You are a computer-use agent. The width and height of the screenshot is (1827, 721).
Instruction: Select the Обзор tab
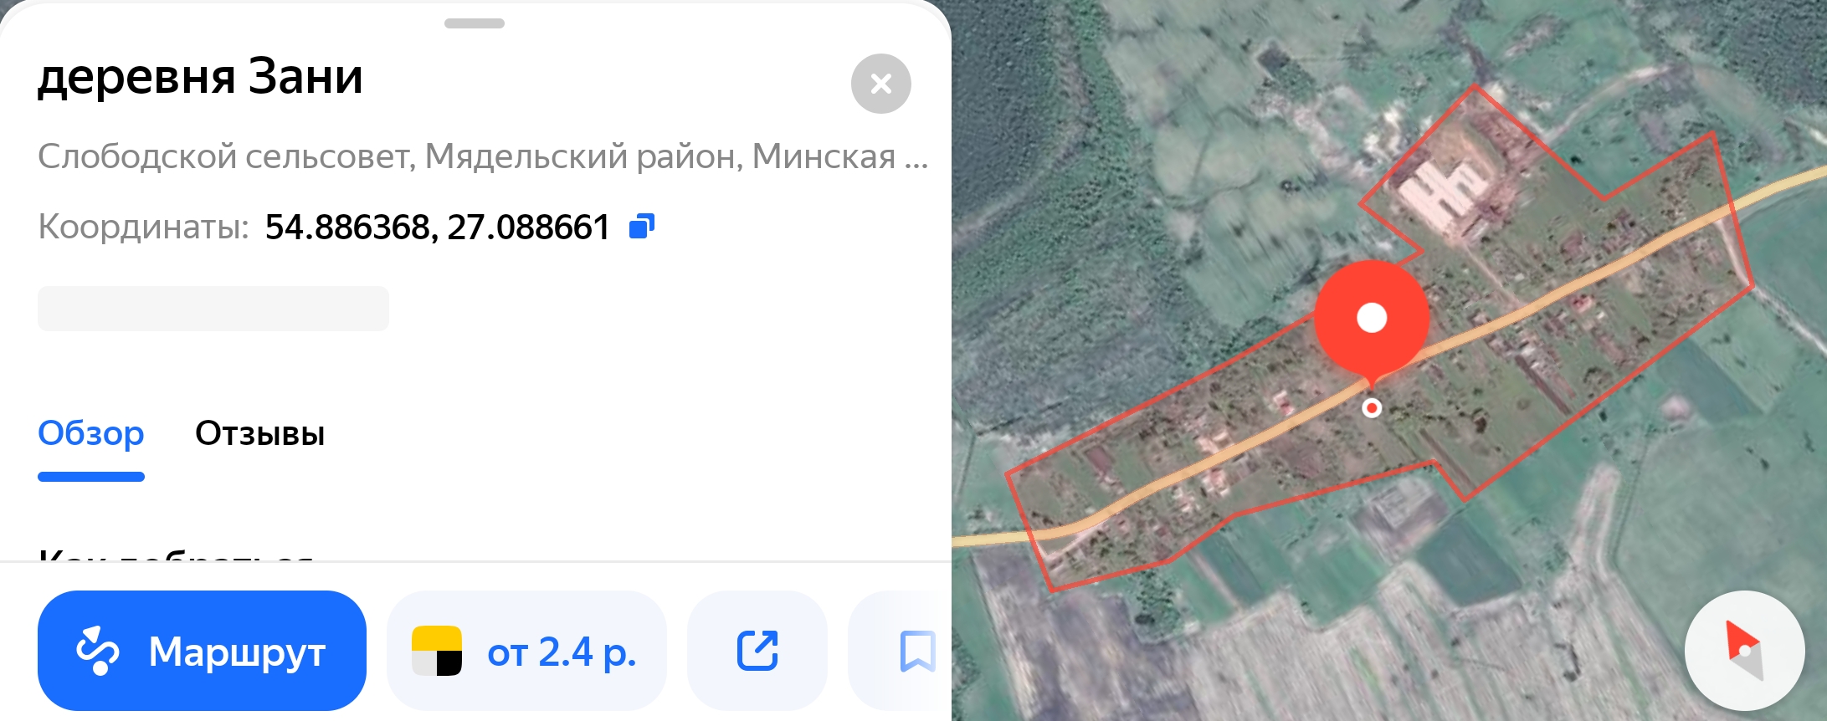click(91, 433)
